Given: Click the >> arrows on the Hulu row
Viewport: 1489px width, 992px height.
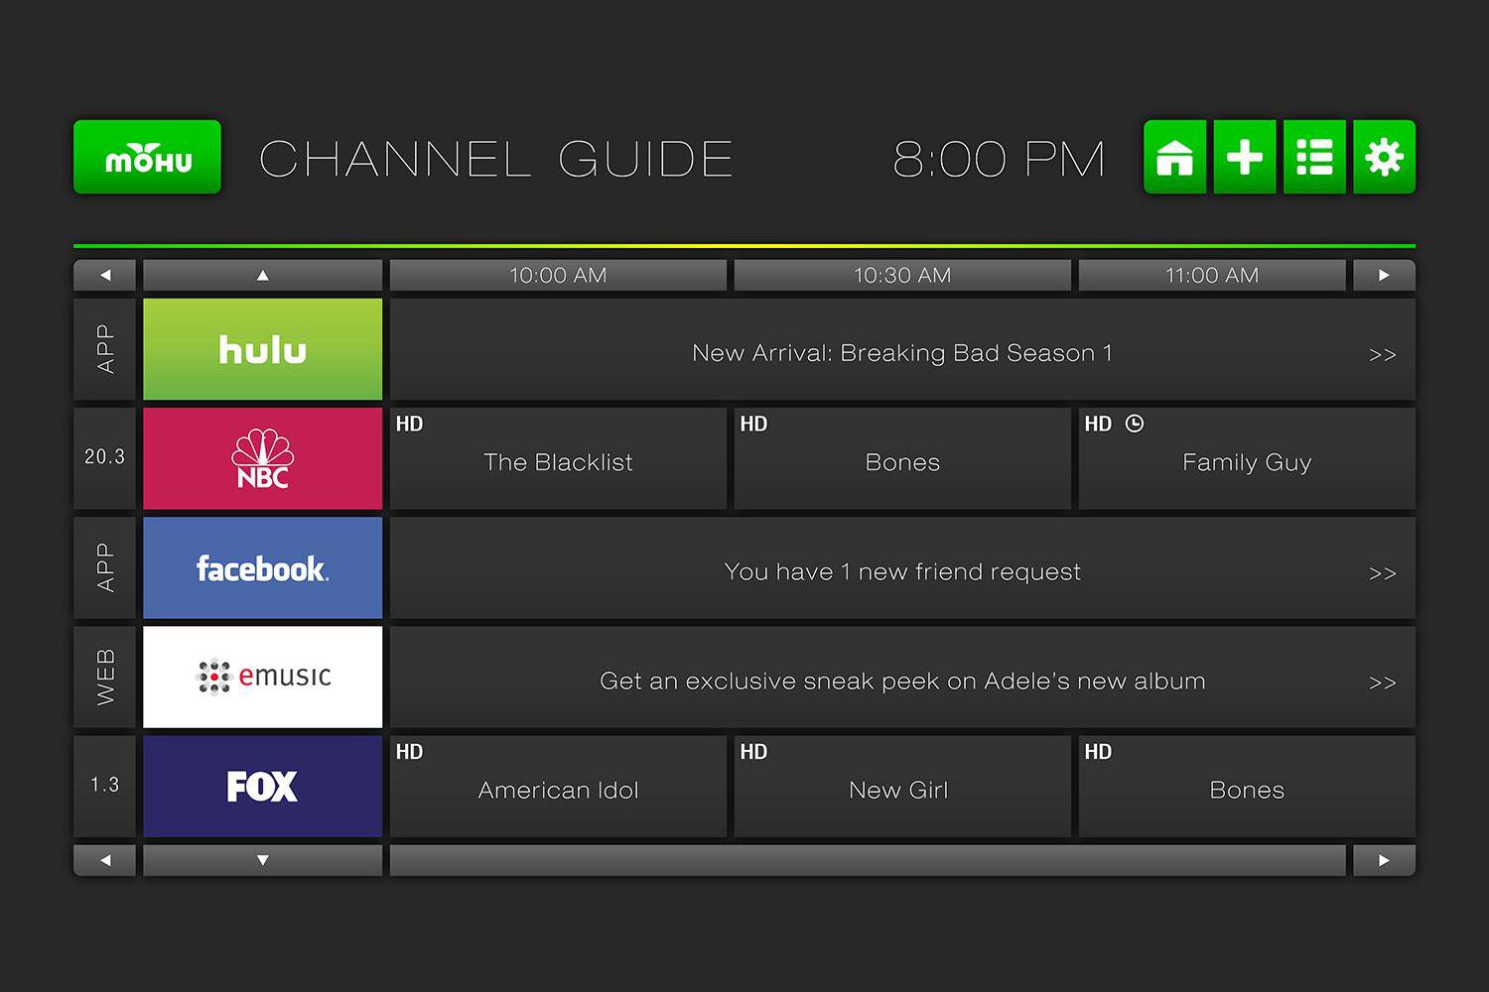Looking at the screenshot, I should [1382, 354].
